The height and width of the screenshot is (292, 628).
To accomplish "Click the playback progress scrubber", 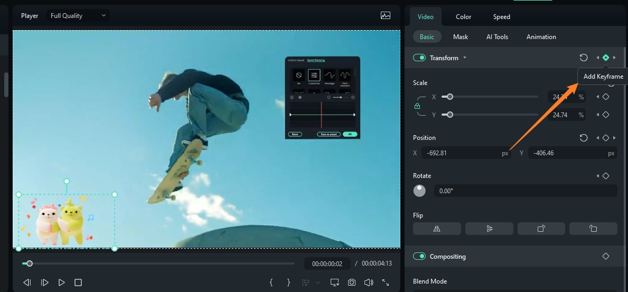I will point(29,263).
